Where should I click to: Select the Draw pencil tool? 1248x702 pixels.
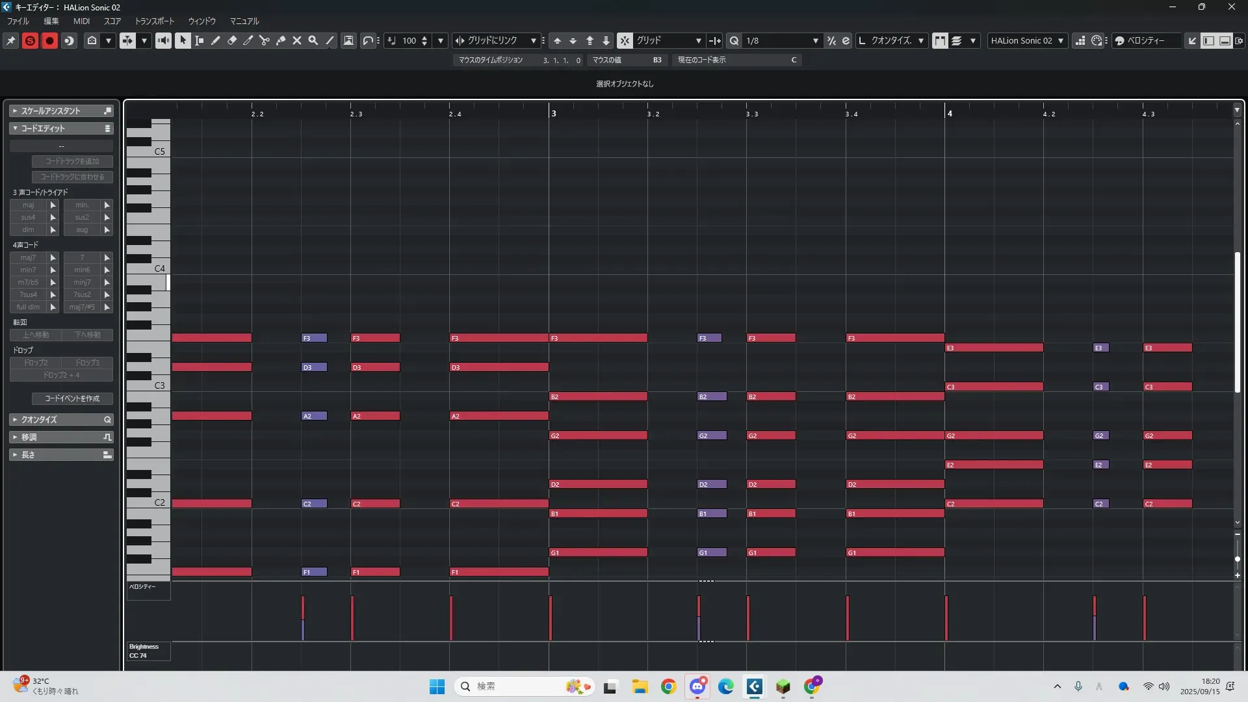click(x=216, y=40)
